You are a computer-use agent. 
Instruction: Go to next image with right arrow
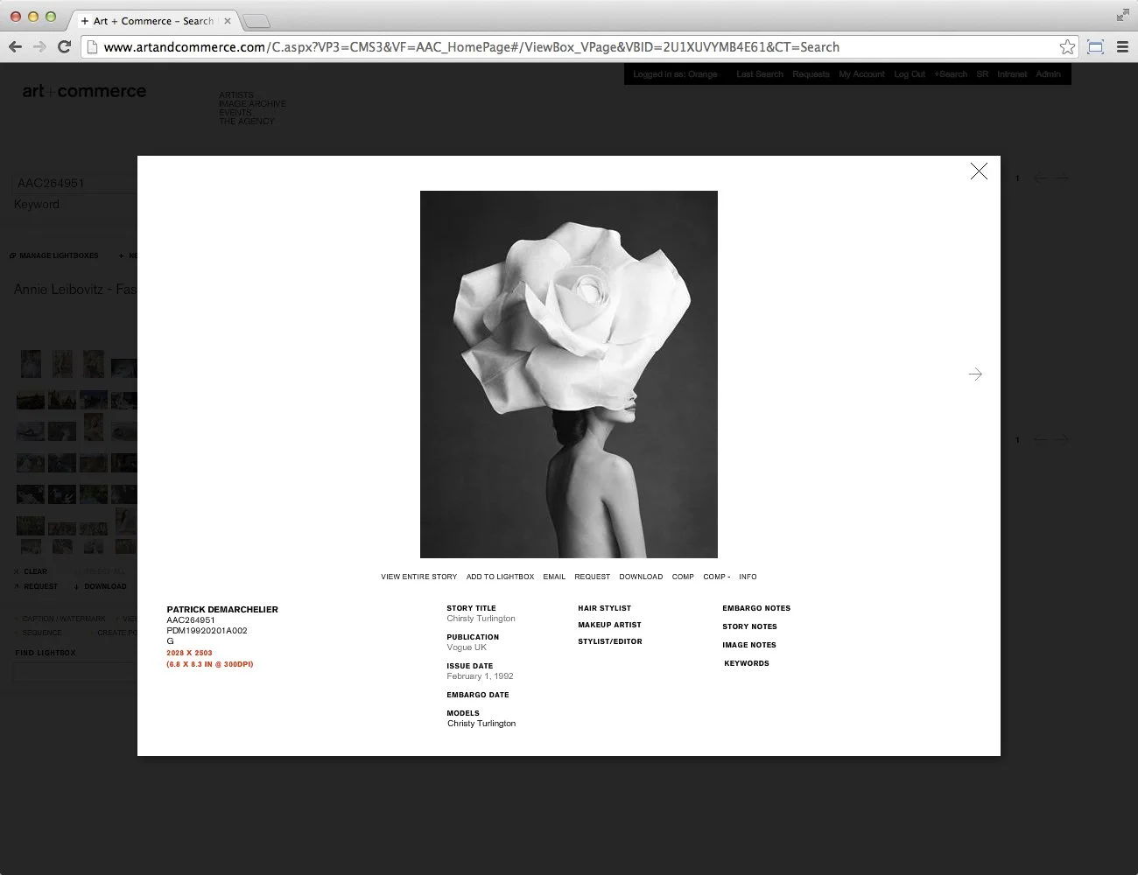coord(975,374)
